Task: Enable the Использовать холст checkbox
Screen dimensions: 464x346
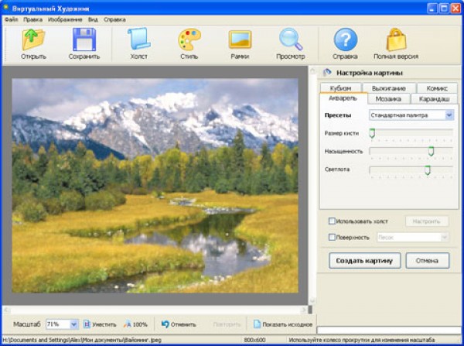Action: (333, 221)
